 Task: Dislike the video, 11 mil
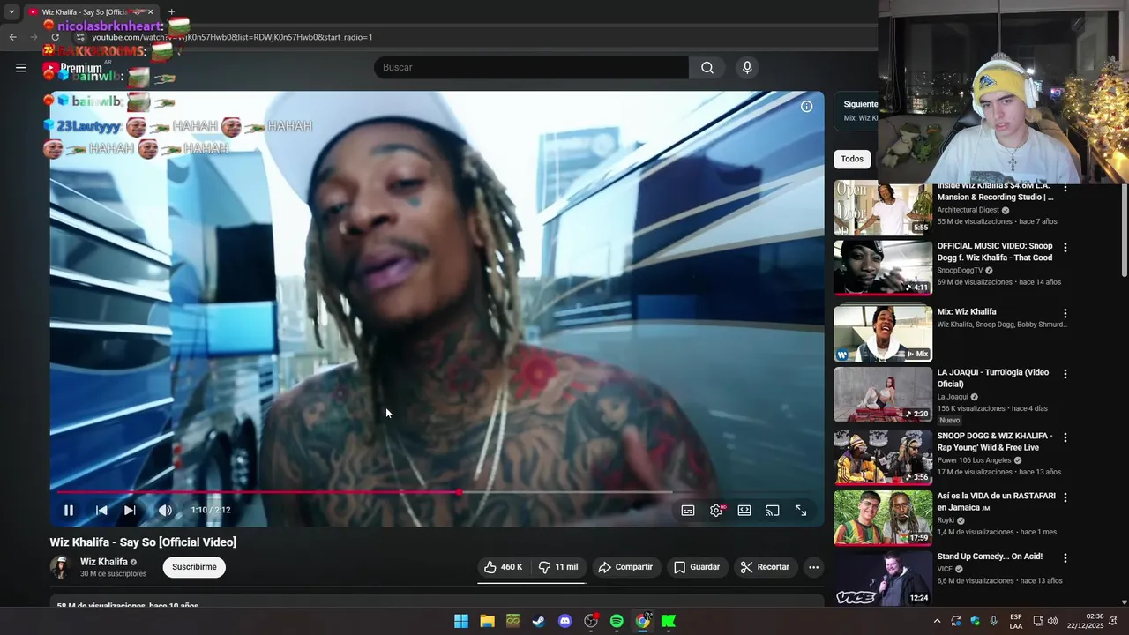coord(558,567)
